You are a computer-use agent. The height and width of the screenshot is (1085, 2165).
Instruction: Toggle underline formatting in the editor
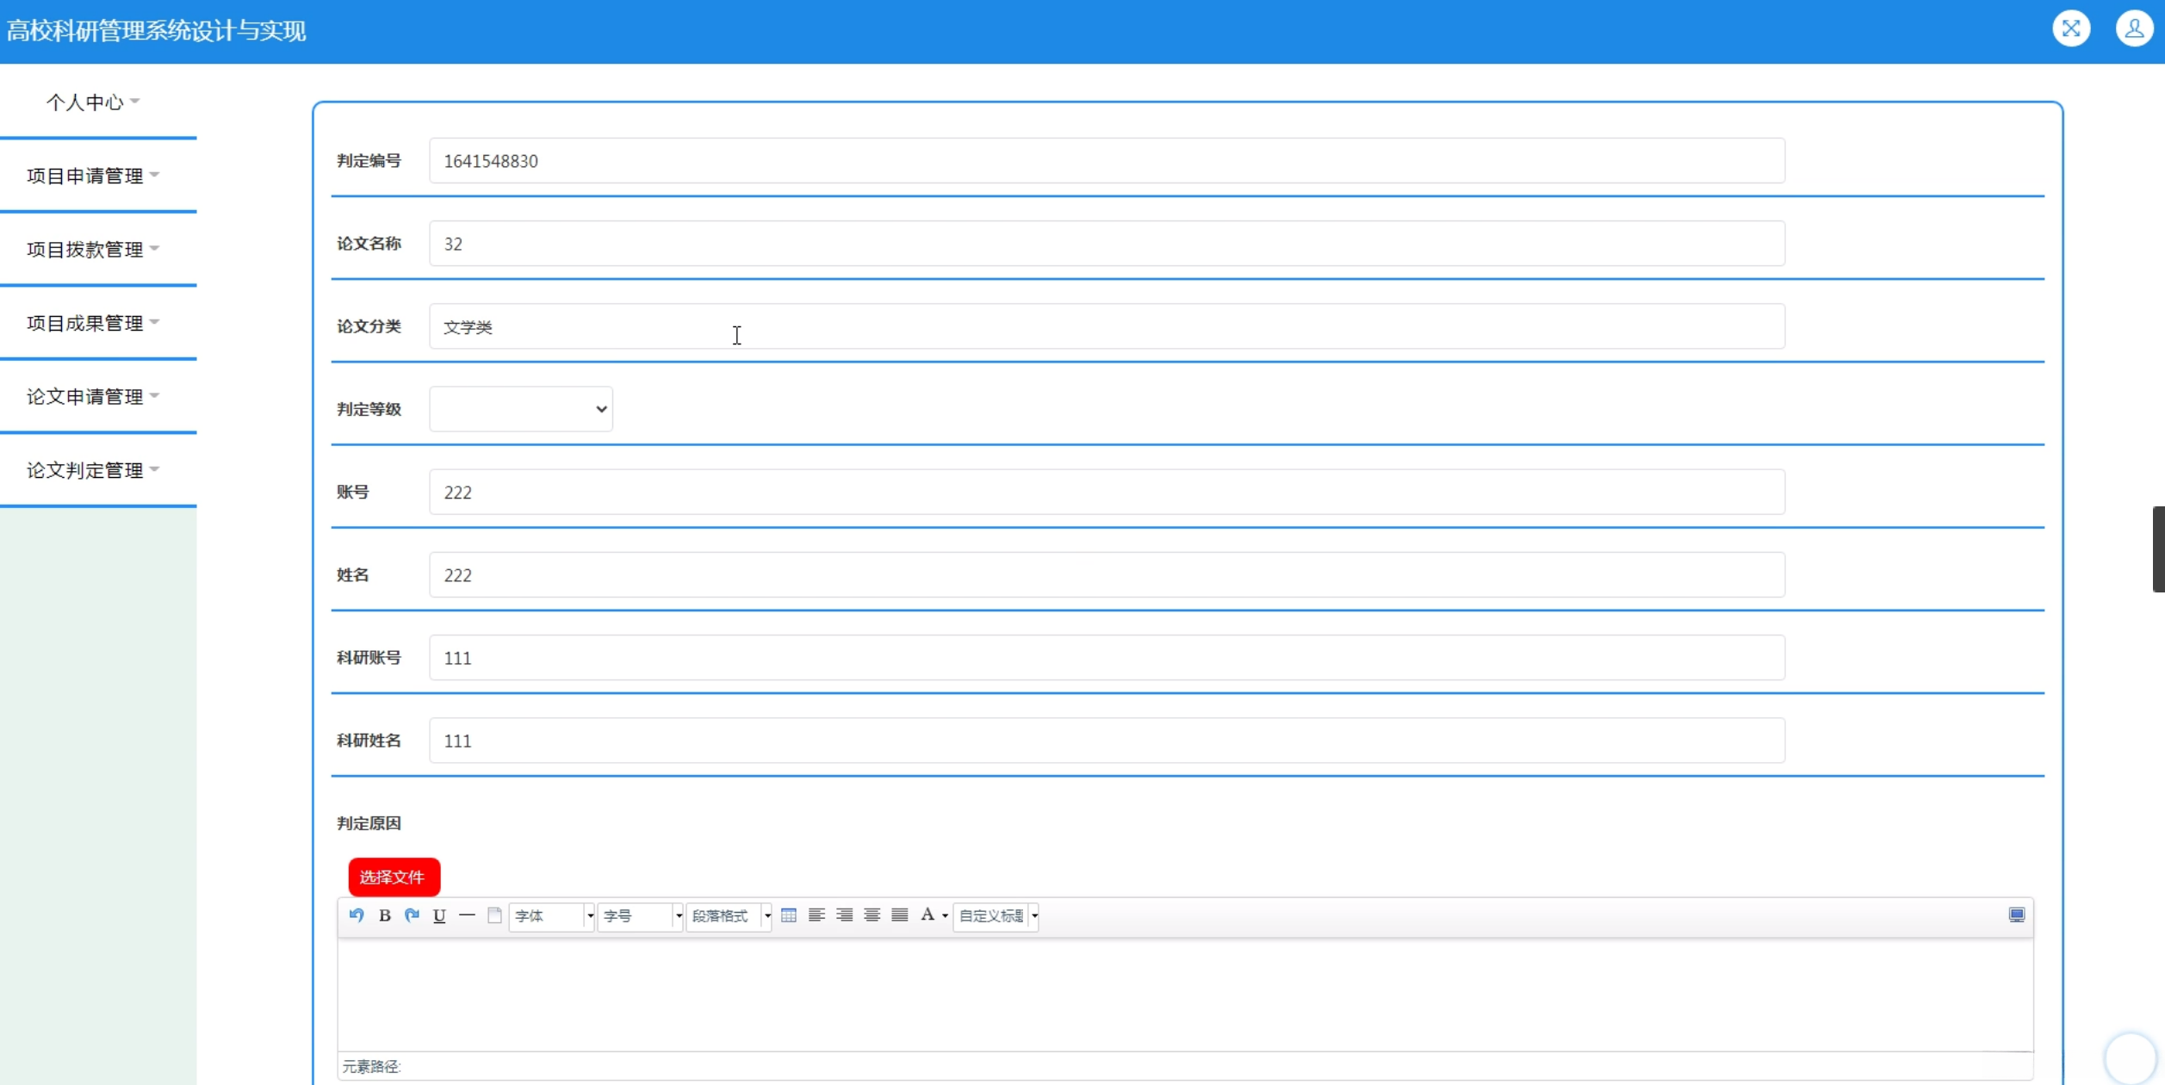(x=439, y=915)
